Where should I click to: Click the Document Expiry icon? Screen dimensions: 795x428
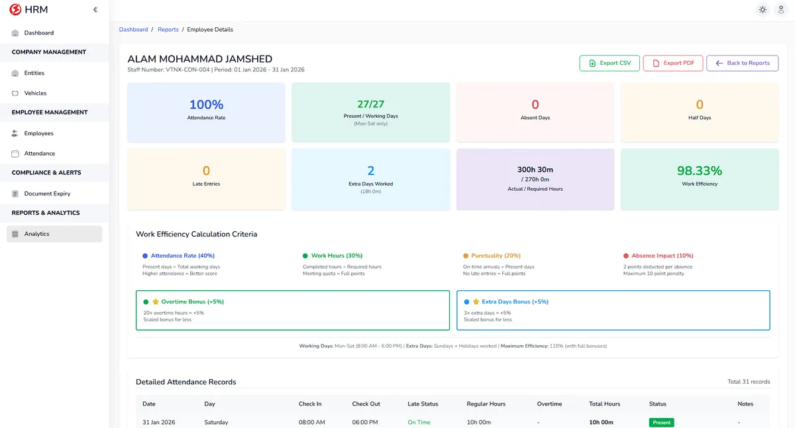coord(15,194)
